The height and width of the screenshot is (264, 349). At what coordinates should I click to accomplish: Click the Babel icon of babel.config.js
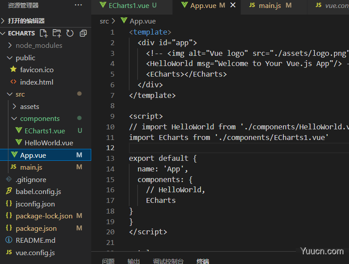9,191
